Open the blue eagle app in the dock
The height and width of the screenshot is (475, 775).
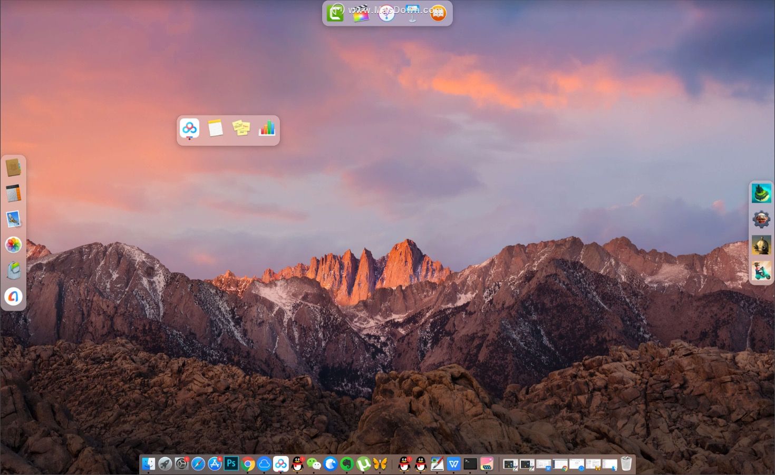[331, 463]
